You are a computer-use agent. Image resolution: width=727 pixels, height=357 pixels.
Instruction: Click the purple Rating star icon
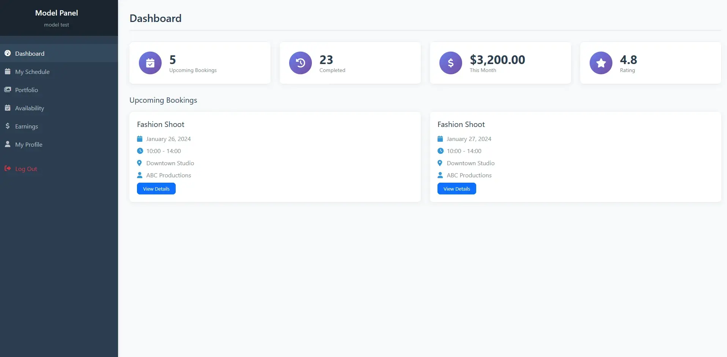pyautogui.click(x=601, y=63)
